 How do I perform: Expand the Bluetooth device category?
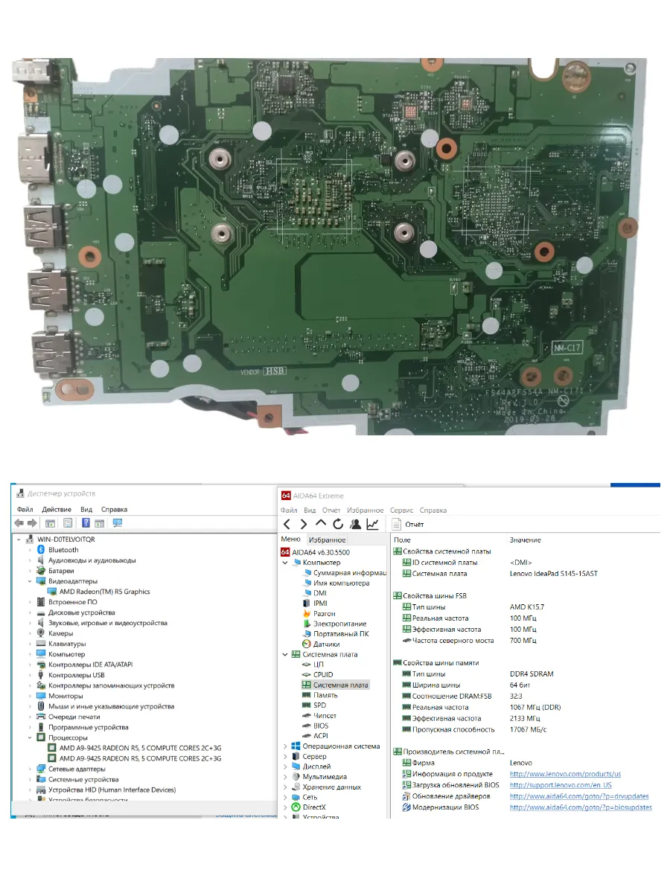coord(31,550)
